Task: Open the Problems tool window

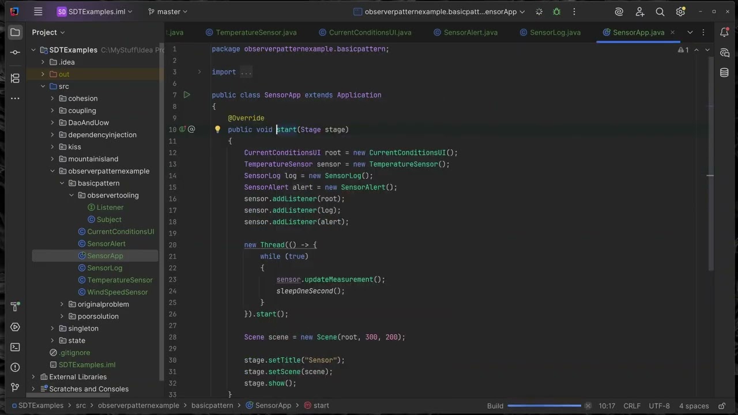Action: [15, 367]
